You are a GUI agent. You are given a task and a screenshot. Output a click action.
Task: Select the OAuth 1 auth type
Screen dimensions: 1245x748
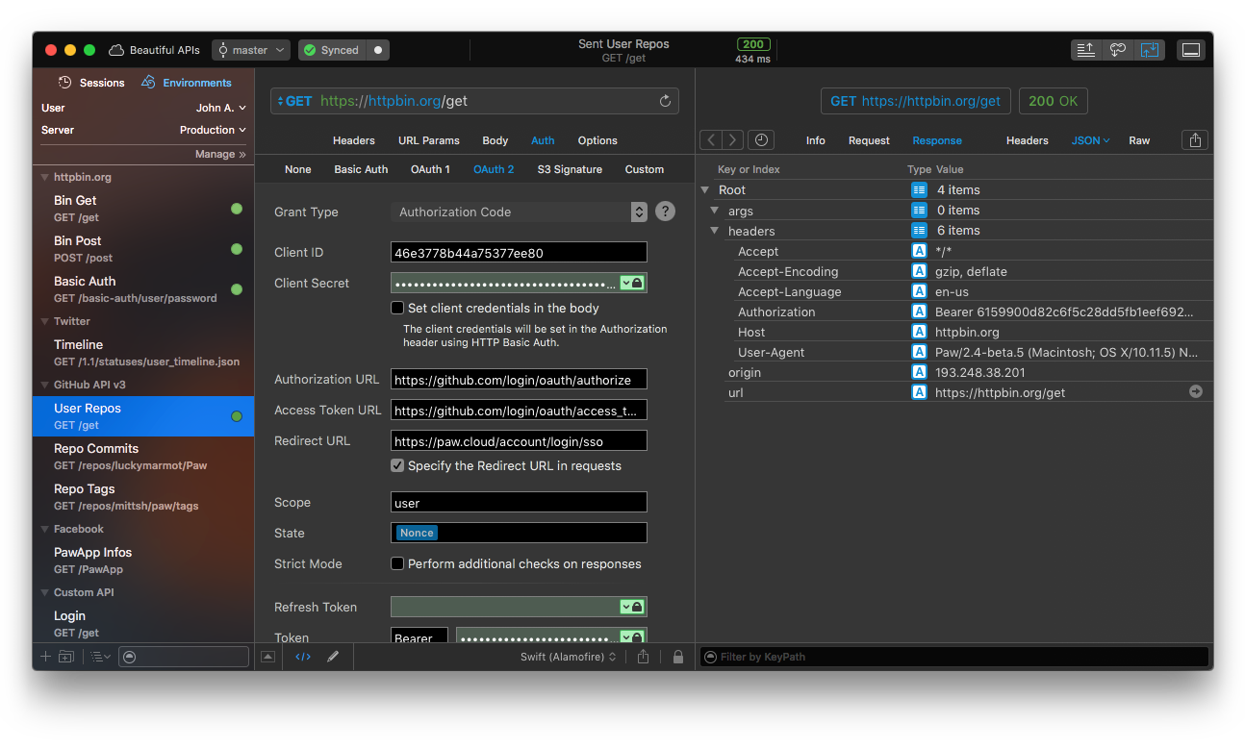coord(430,169)
